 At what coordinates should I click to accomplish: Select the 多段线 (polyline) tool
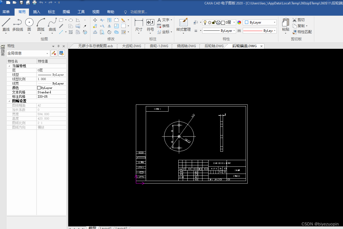click(x=18, y=25)
